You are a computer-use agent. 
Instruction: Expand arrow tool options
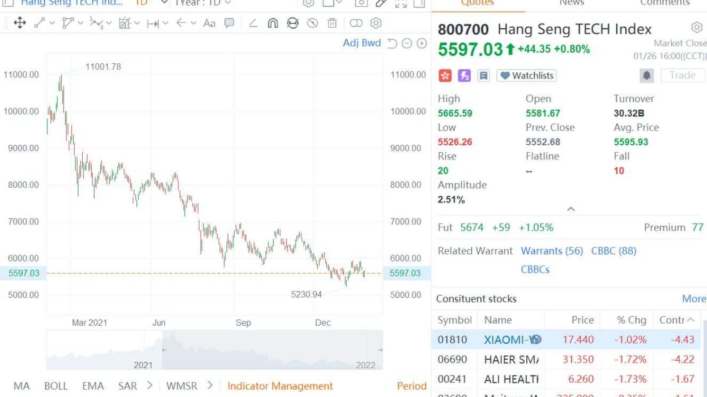194,23
